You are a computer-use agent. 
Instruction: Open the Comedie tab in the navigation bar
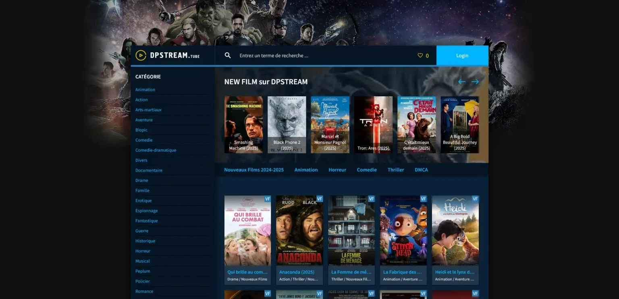tap(367, 170)
